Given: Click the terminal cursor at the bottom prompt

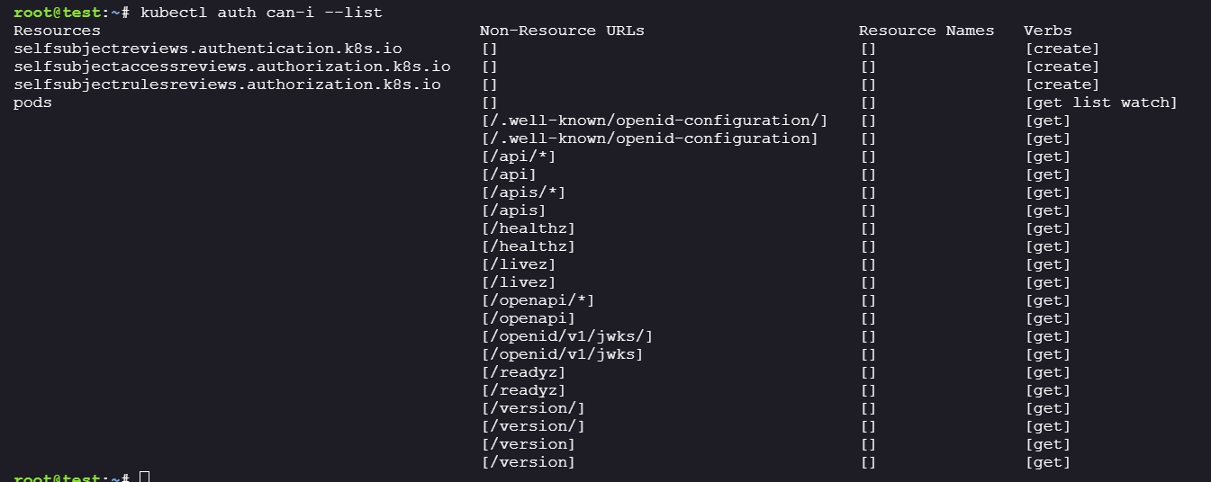Looking at the screenshot, I should 144,478.
